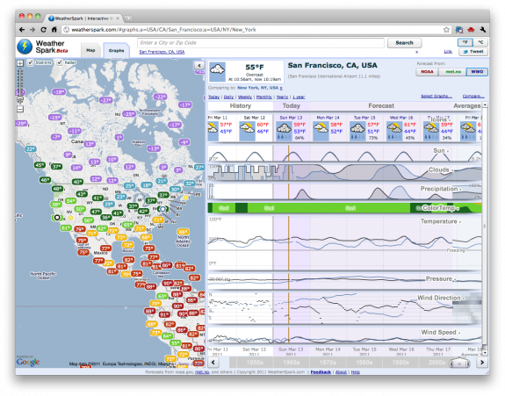Open the browser wrench menu
Image resolution: width=505 pixels, height=396 pixels.
[482, 30]
